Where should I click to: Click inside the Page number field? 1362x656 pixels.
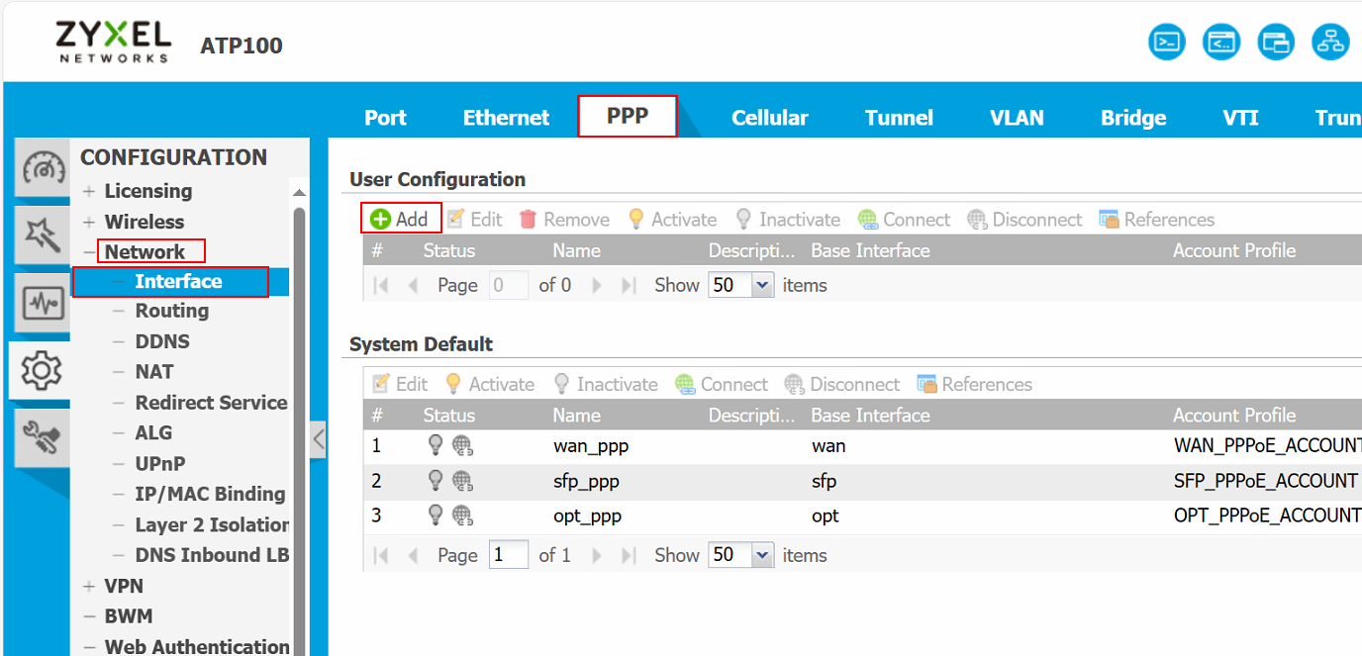pos(508,554)
